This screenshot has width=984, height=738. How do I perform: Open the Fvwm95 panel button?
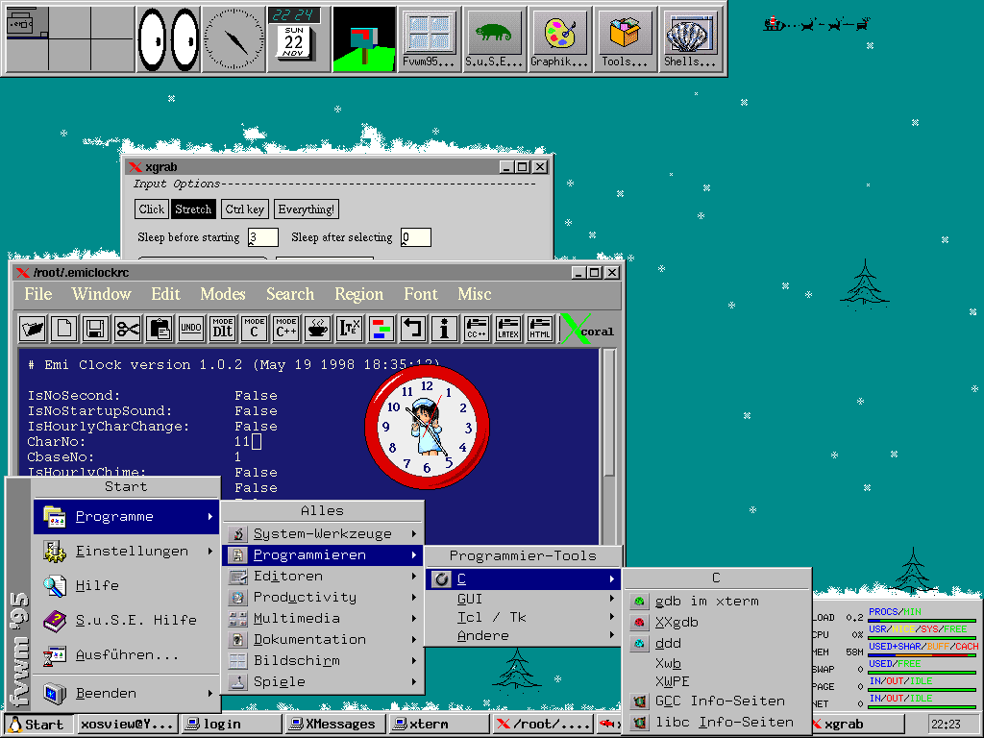point(430,39)
